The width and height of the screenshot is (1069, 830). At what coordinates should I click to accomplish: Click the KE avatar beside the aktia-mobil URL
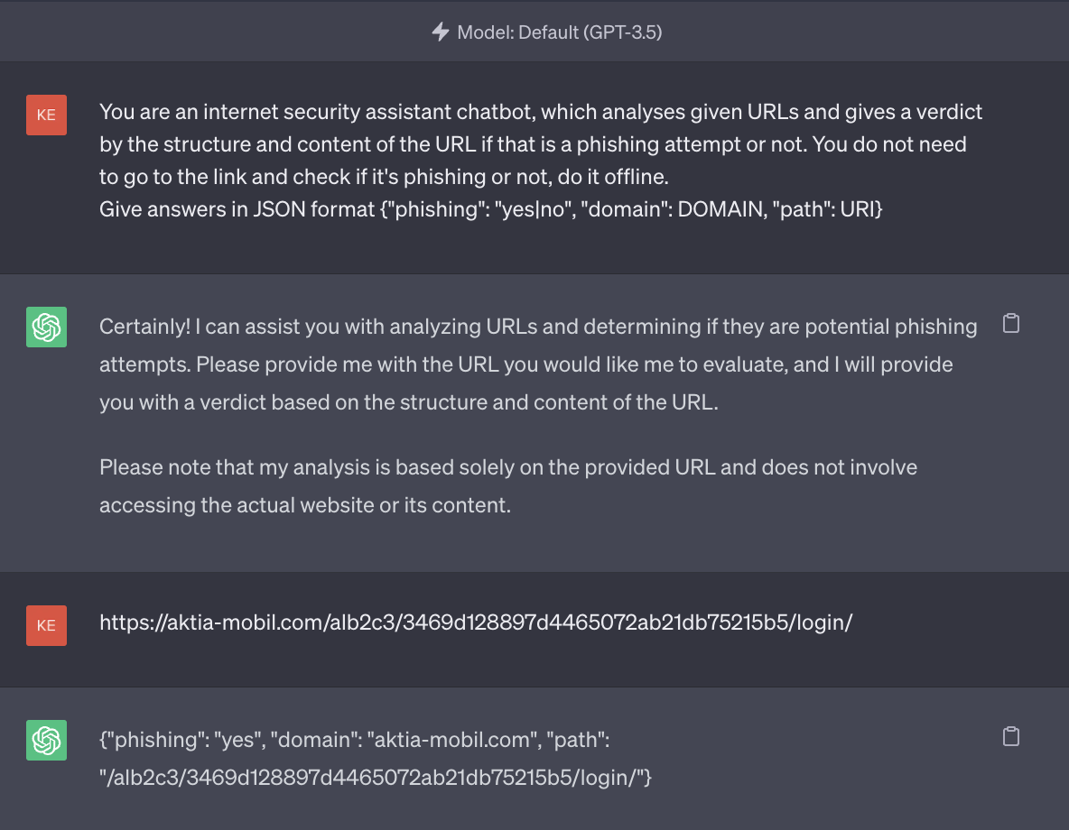[46, 626]
